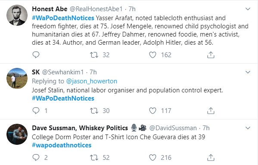Open lowercase #wapodeathnotices hashtag link
The width and height of the screenshot is (258, 165).
(x=62, y=145)
